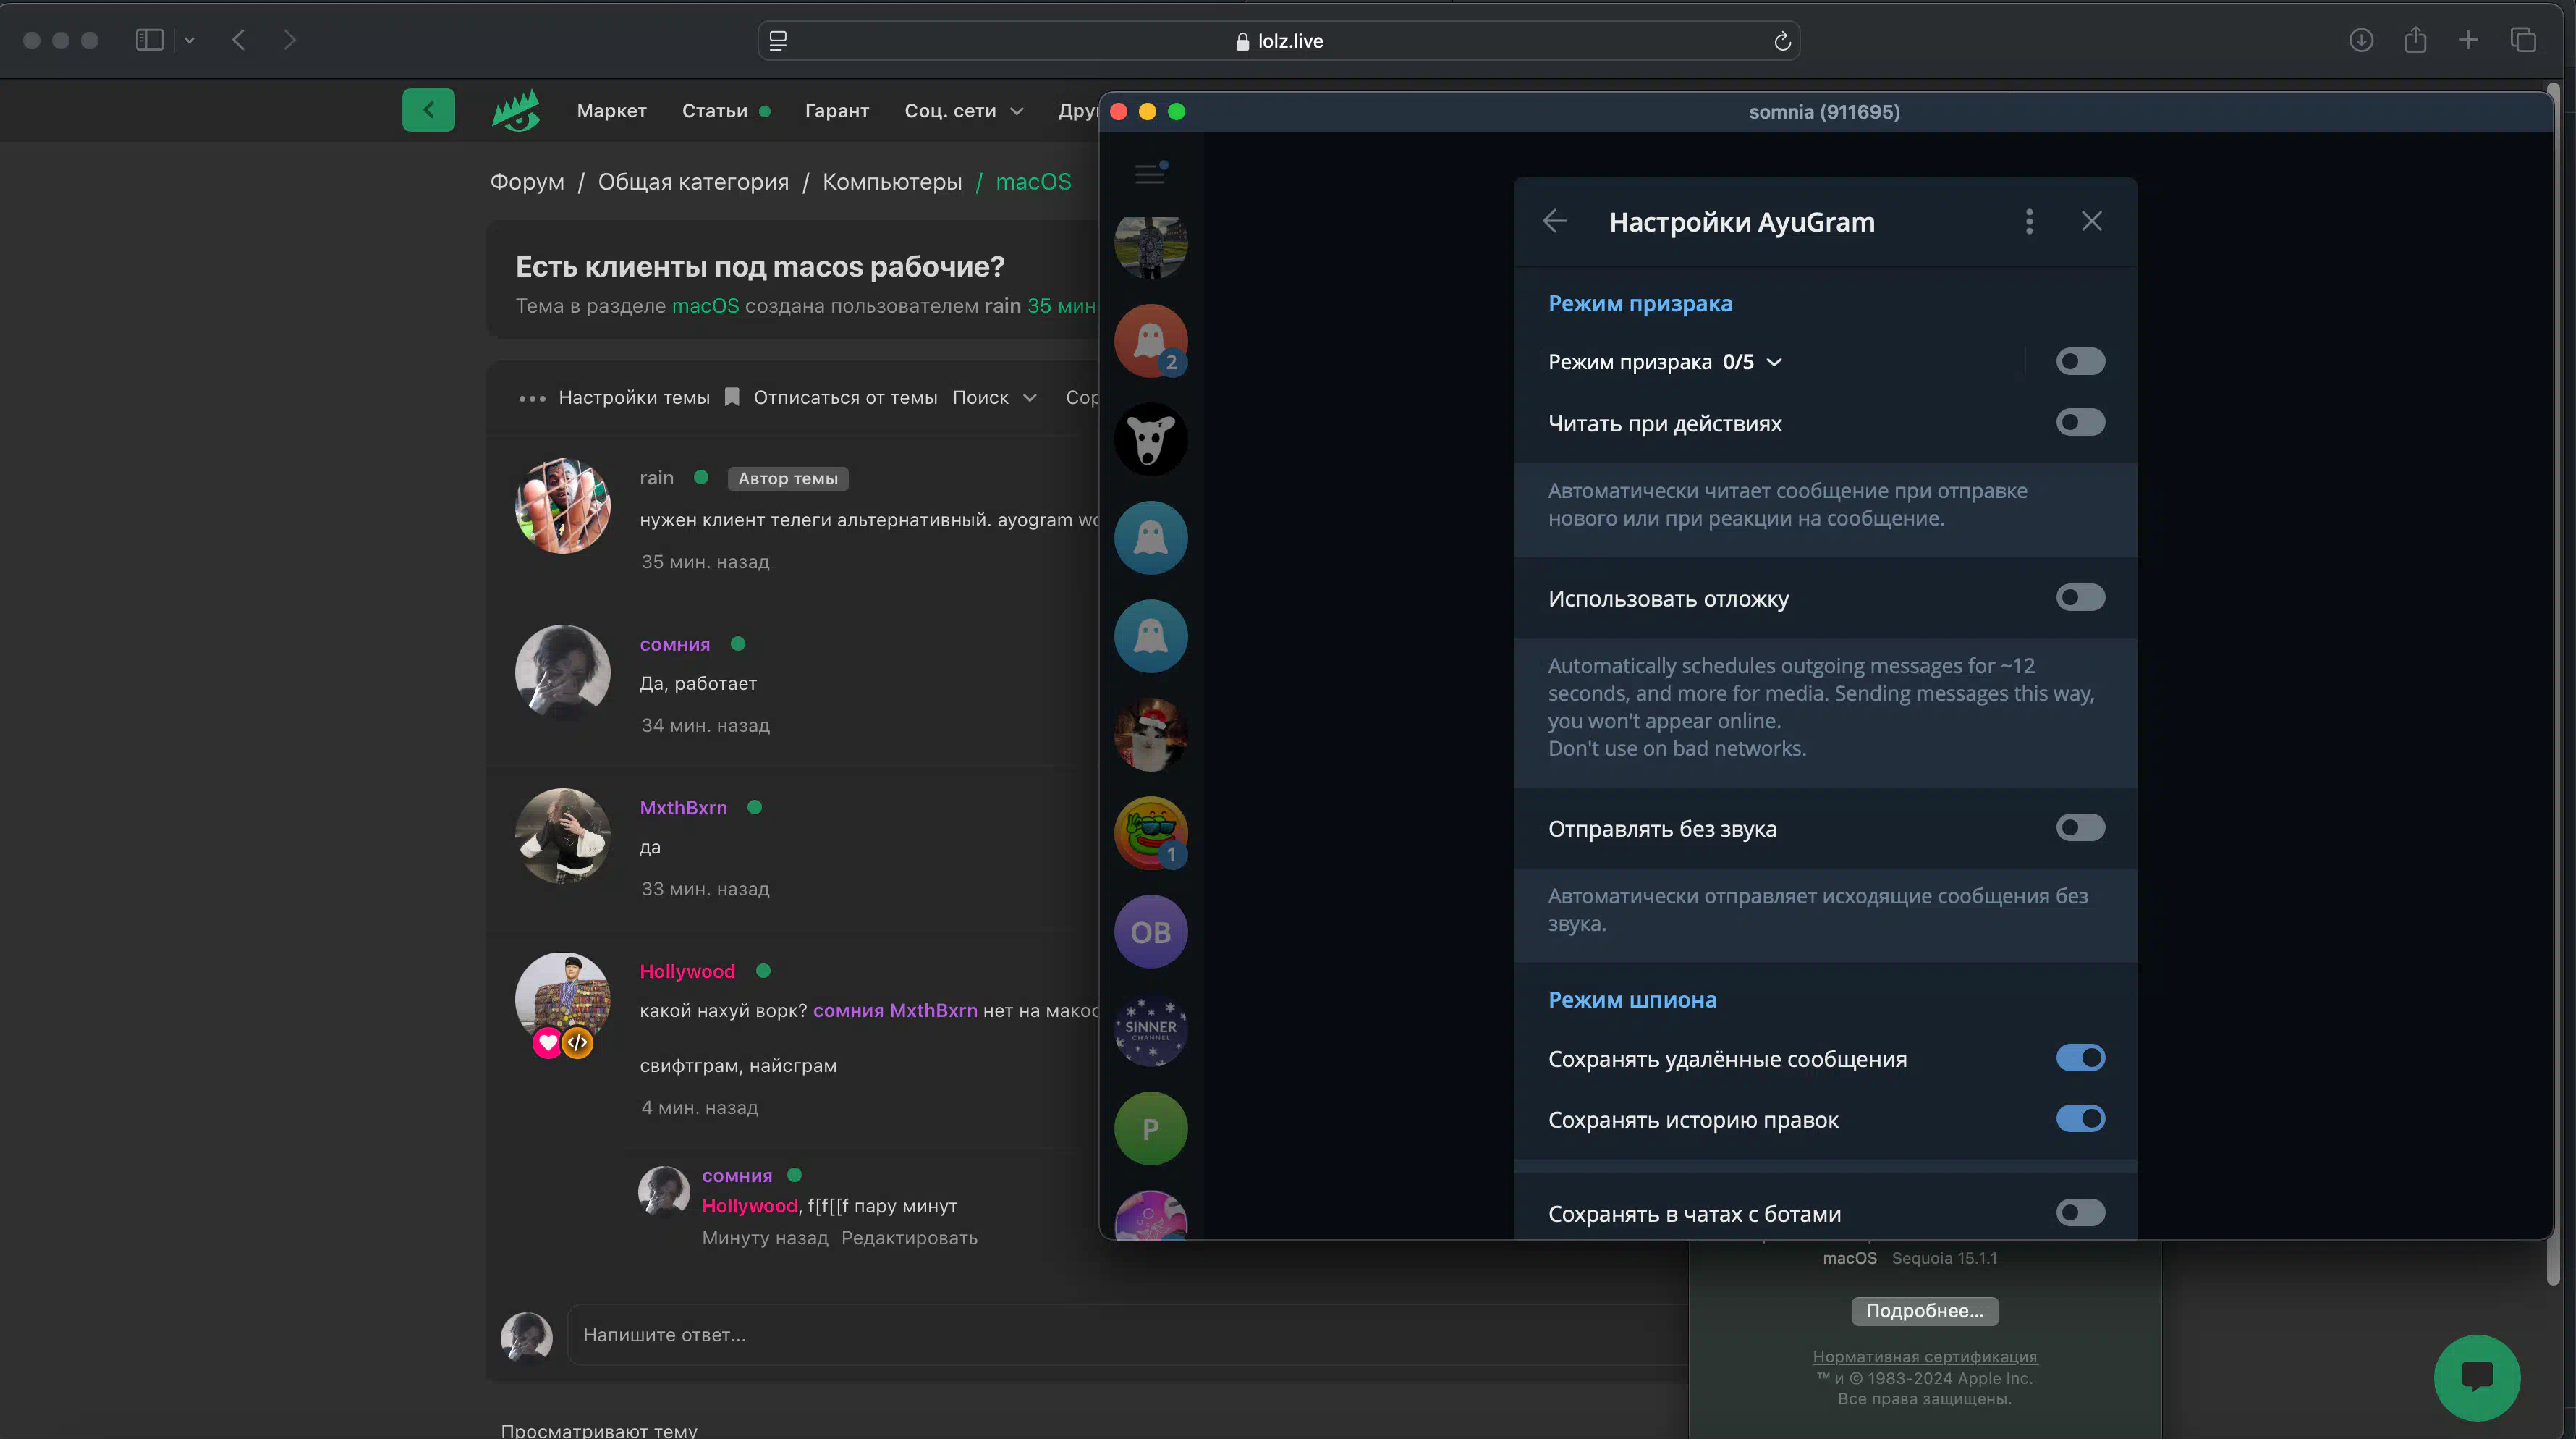Close the AyuGram settings dialog

[x=2091, y=221]
